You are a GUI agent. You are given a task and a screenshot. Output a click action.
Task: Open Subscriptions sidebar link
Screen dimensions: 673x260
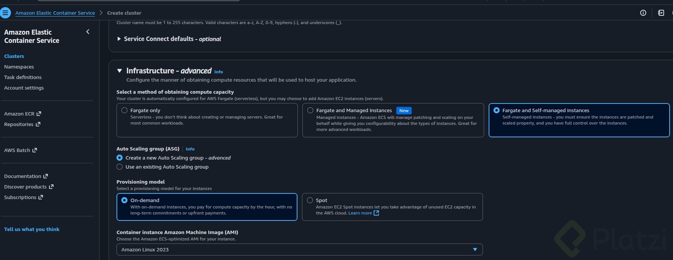click(x=20, y=197)
